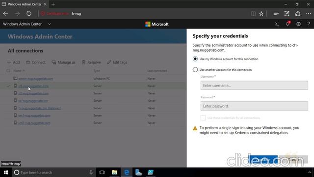Open the web notes pen icon
The height and width of the screenshot is (177, 314).
click(x=287, y=13)
